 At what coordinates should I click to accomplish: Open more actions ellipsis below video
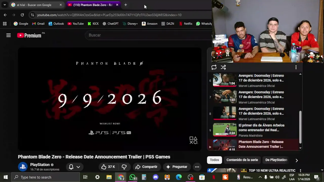[197, 167]
